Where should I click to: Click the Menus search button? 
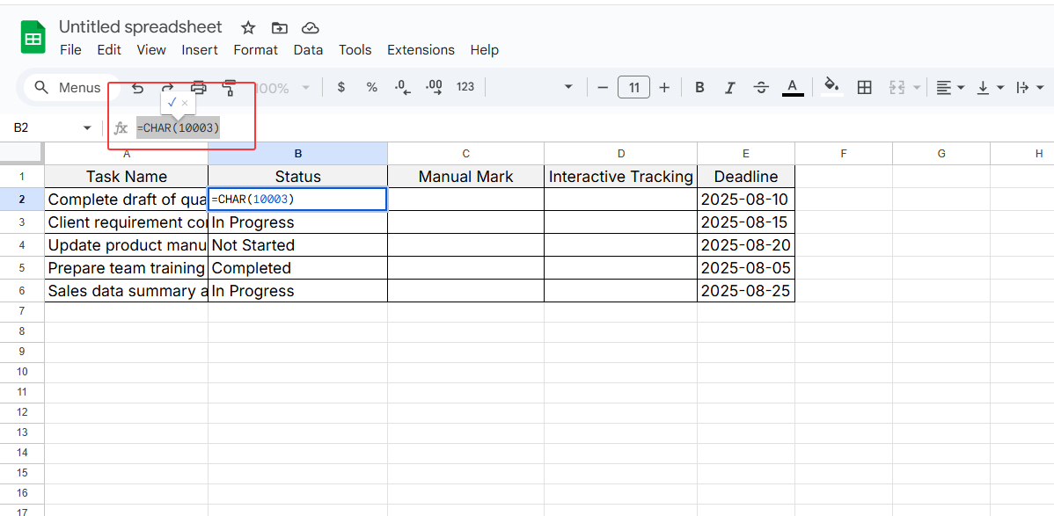coord(67,87)
